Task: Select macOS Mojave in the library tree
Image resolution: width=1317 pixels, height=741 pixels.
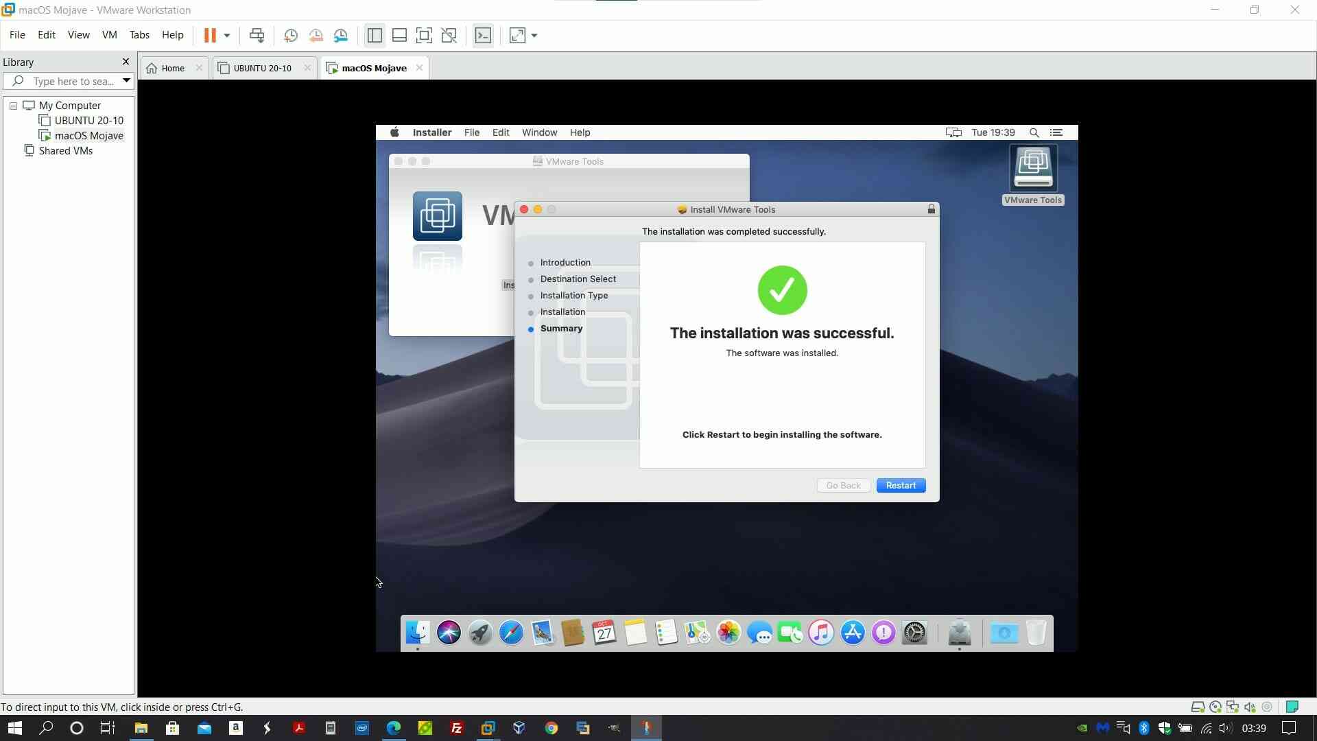Action: (88, 135)
